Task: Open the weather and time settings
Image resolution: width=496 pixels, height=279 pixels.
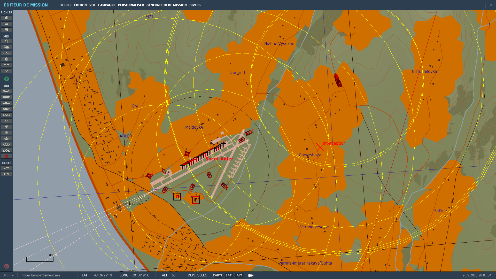Action: pos(6,47)
